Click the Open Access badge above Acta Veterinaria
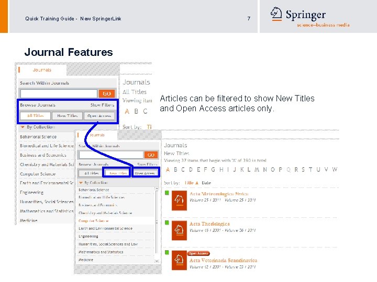This screenshot has height=282, width=377. [198, 253]
